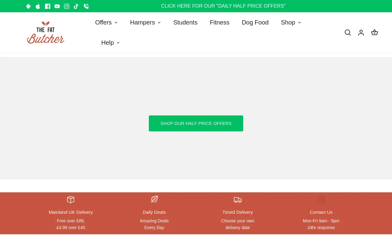This screenshot has width=392, height=245.
Task: View the shopping basket icon
Action: click(374, 32)
